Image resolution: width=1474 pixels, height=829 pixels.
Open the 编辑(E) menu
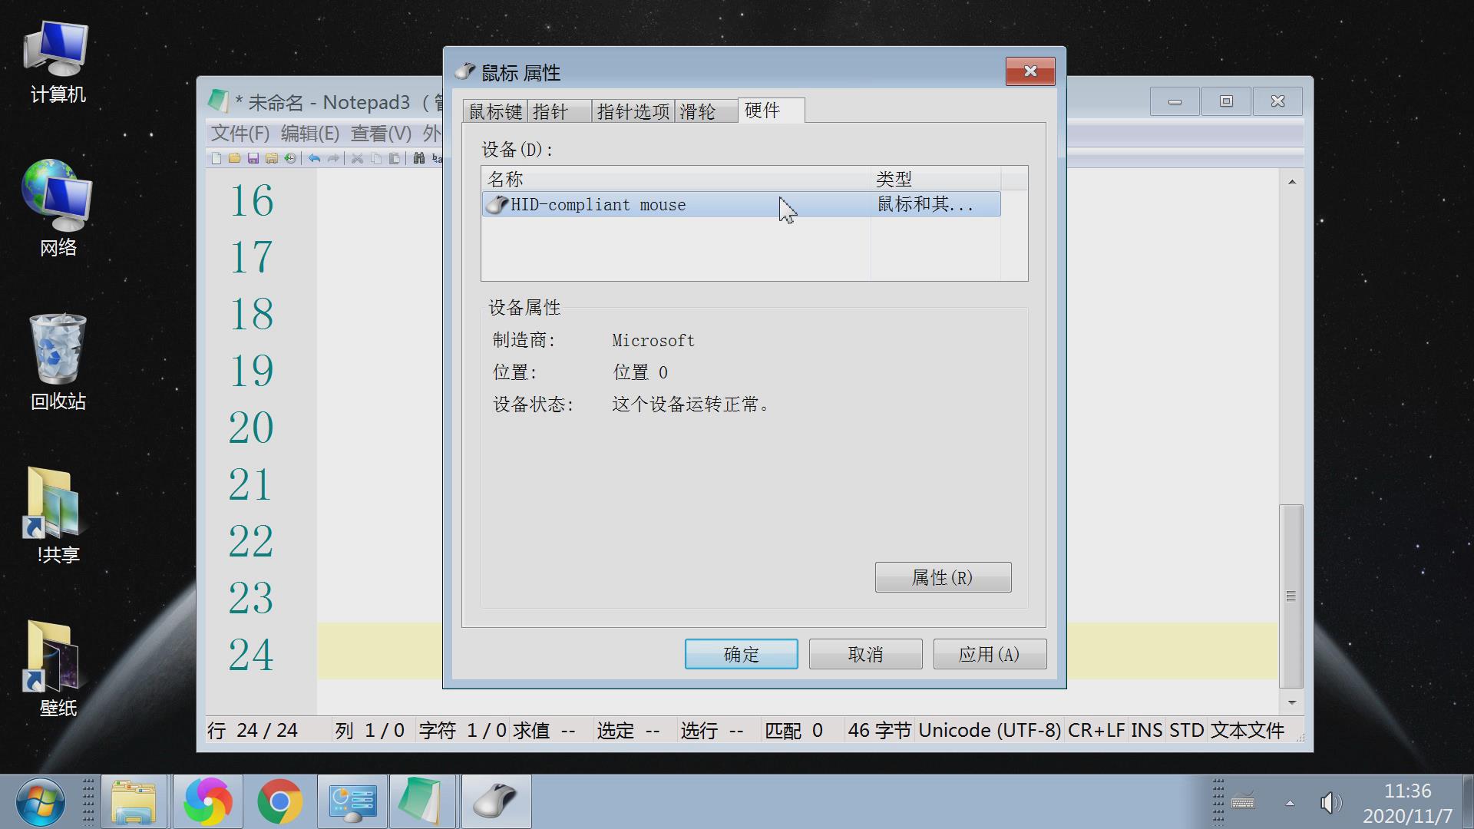pos(309,134)
